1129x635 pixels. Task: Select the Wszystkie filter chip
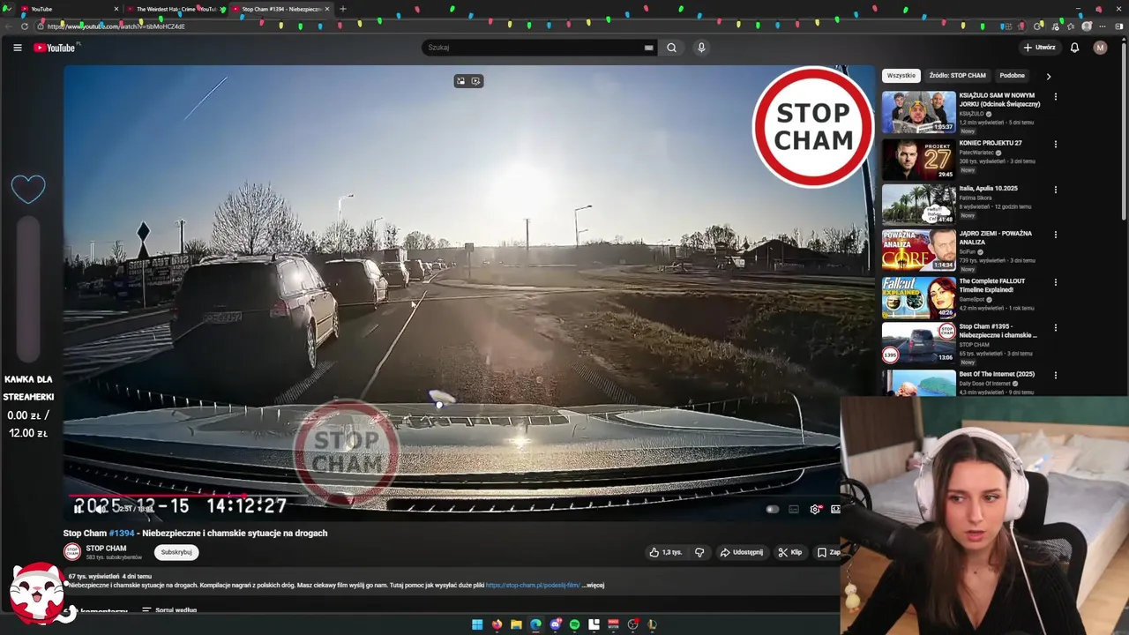click(901, 76)
